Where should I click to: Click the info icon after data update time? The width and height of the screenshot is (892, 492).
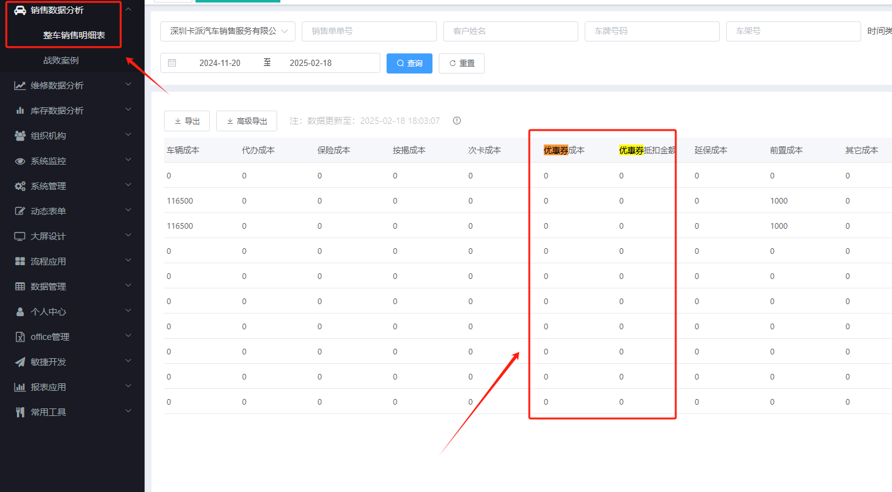pos(457,121)
